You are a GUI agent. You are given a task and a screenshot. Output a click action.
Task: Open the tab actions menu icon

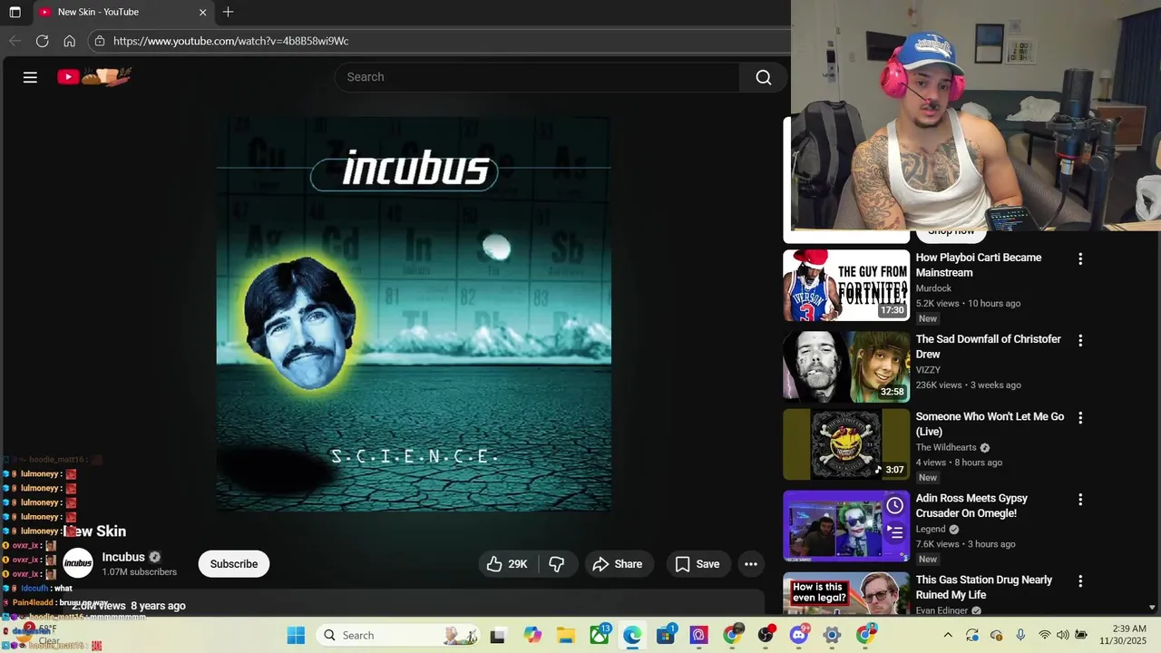tap(15, 12)
